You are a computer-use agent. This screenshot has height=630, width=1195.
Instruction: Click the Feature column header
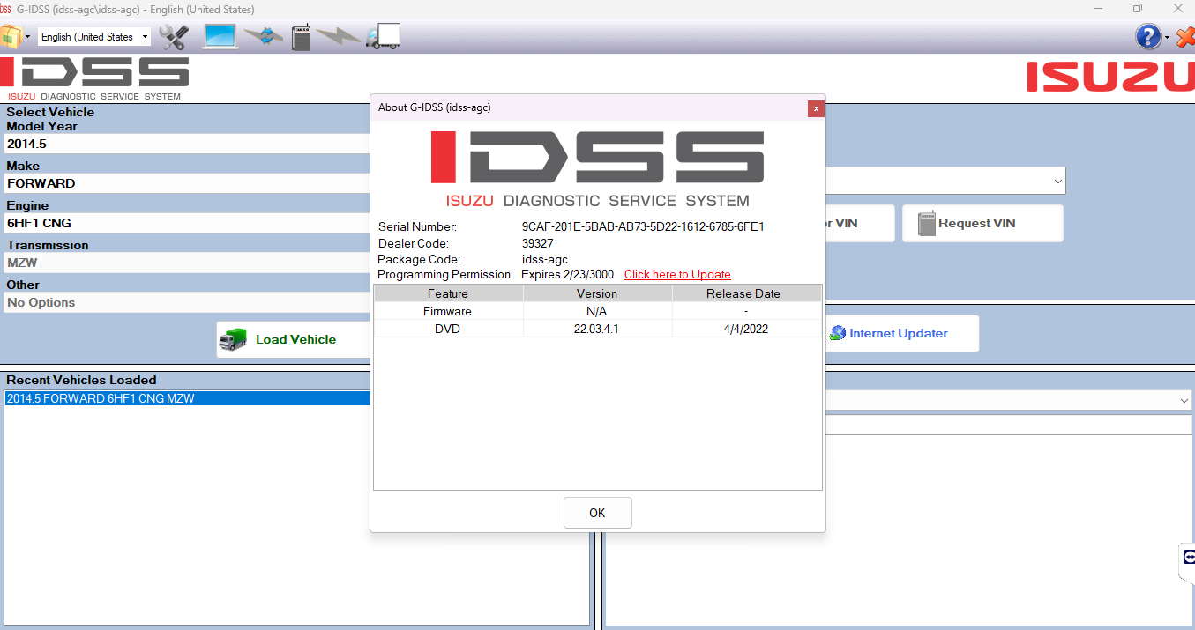tap(448, 293)
